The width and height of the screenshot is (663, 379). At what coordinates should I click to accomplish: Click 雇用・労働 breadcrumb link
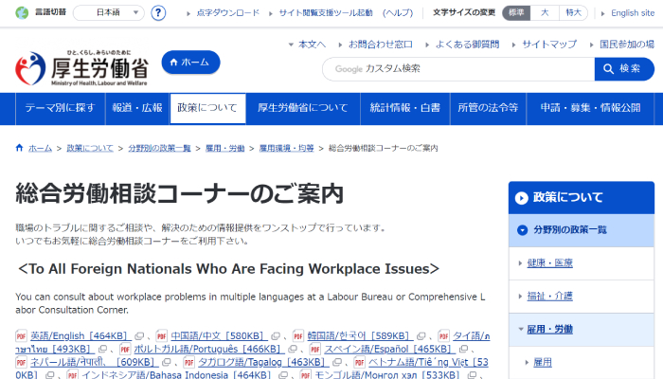click(x=225, y=148)
